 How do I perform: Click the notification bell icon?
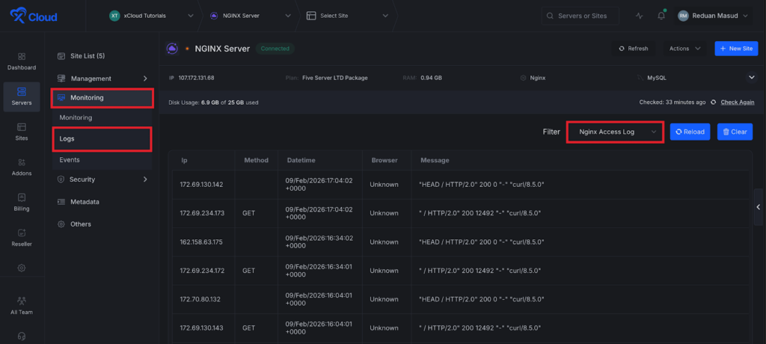(661, 16)
